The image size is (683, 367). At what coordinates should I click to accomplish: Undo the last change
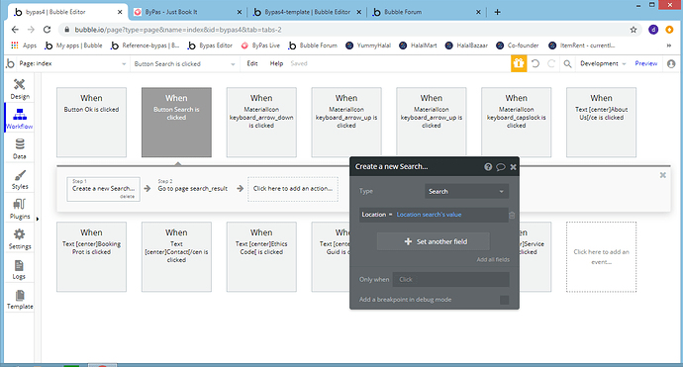coord(536,63)
